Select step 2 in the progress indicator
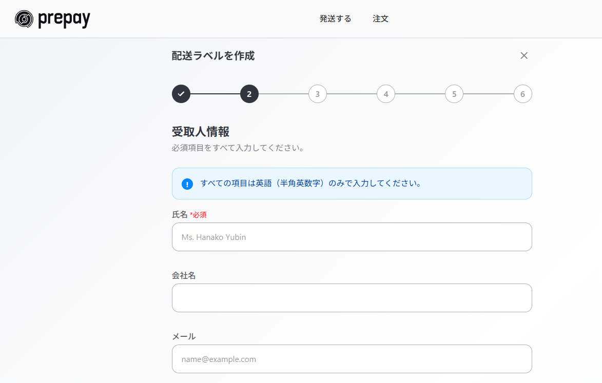This screenshot has width=602, height=383. 249,94
